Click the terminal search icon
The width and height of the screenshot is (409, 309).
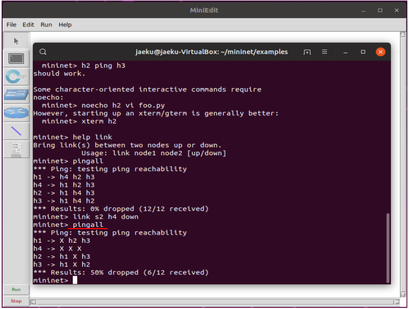[x=43, y=51]
